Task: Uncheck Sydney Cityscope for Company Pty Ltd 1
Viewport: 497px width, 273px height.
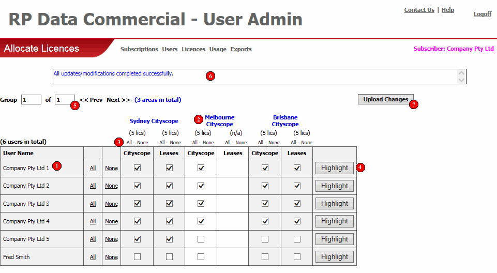Action: [137, 168]
